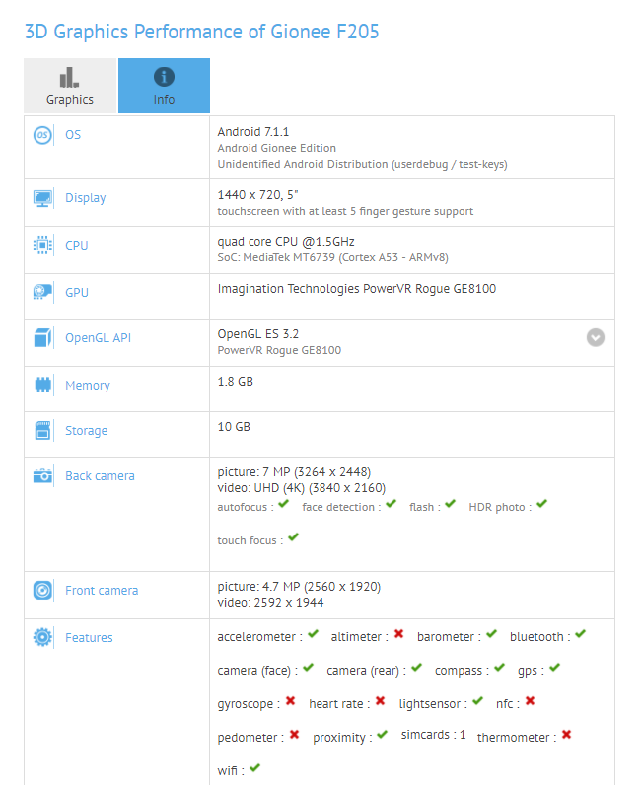Expand the OpenGL ES 3.2 details arrow
This screenshot has height=785, width=642.
click(x=596, y=338)
